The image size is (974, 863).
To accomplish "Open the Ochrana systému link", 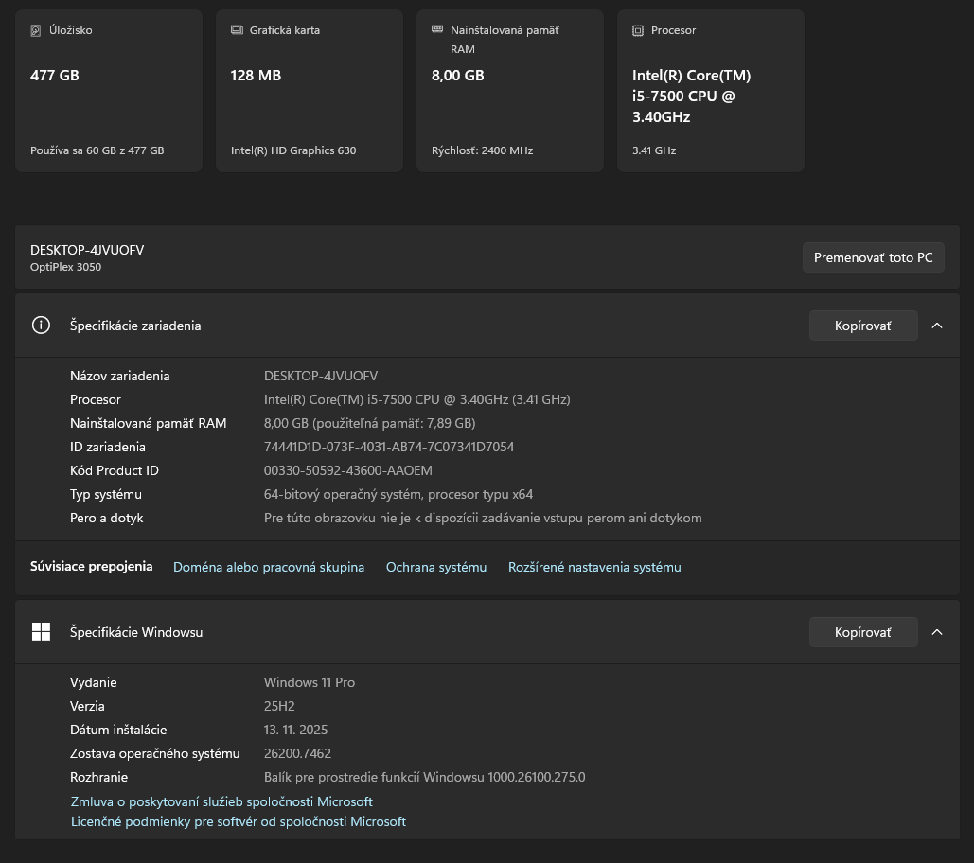I will point(436,567).
